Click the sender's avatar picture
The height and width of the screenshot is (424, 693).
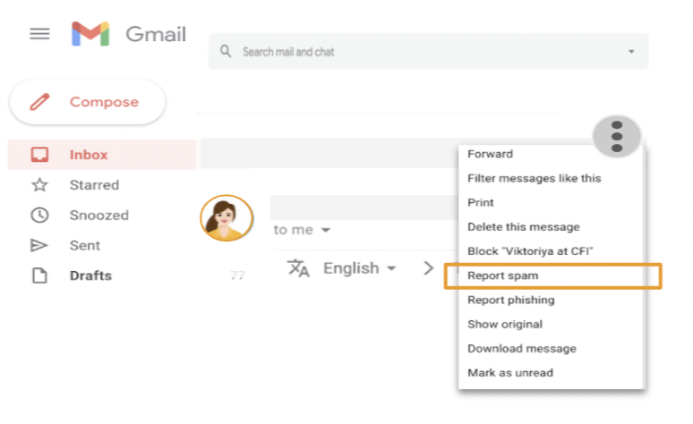(x=227, y=217)
